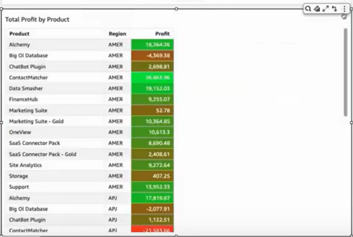Click the magnifier icon in visual toolbar
The width and height of the screenshot is (353, 237).
click(308, 9)
